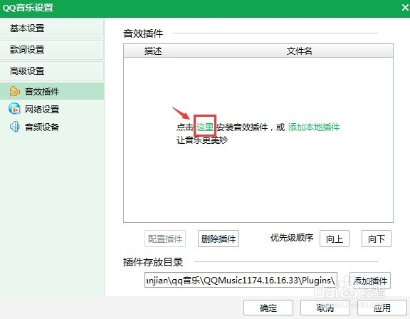Click the 添加插件 button

[370, 281]
